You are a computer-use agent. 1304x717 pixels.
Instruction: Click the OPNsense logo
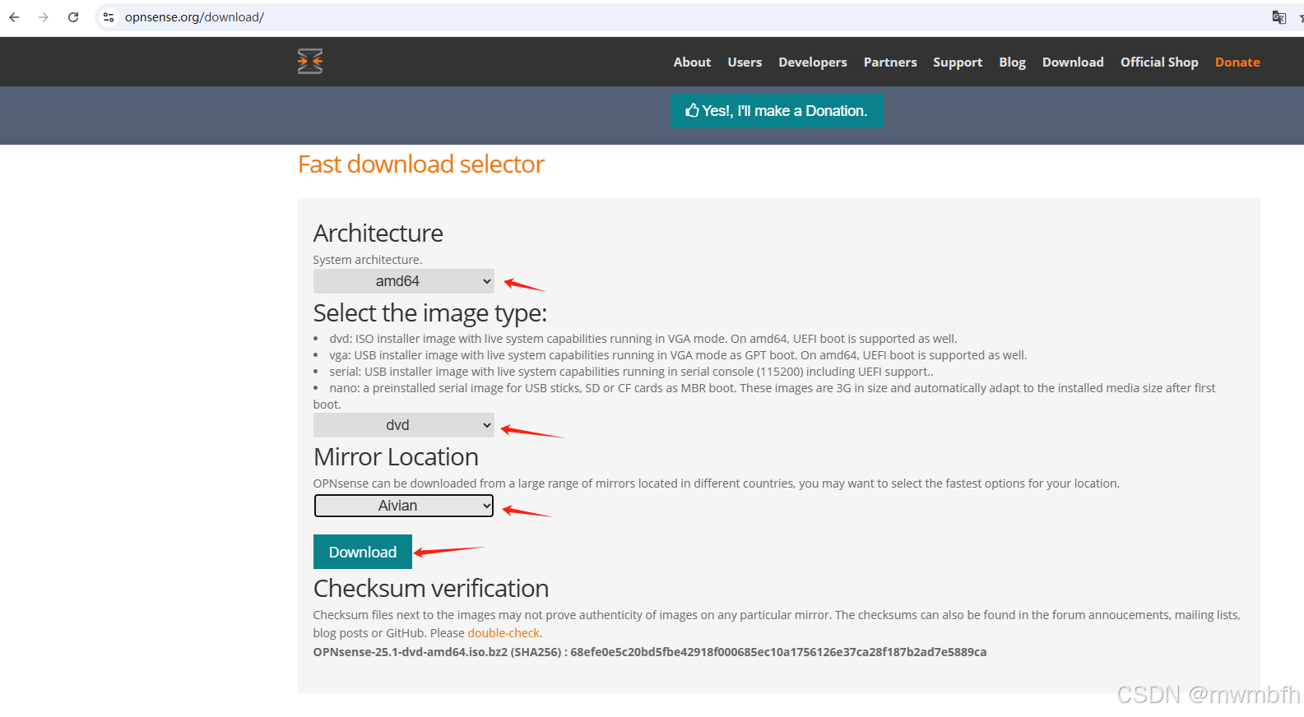[x=310, y=62]
